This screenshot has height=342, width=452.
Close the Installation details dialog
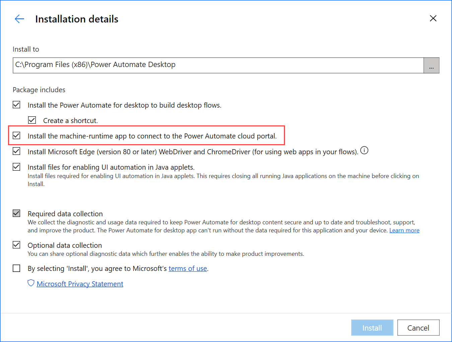[x=433, y=18]
